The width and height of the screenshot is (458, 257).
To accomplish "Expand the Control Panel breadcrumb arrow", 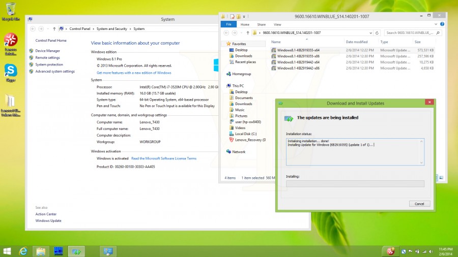I will pos(94,29).
